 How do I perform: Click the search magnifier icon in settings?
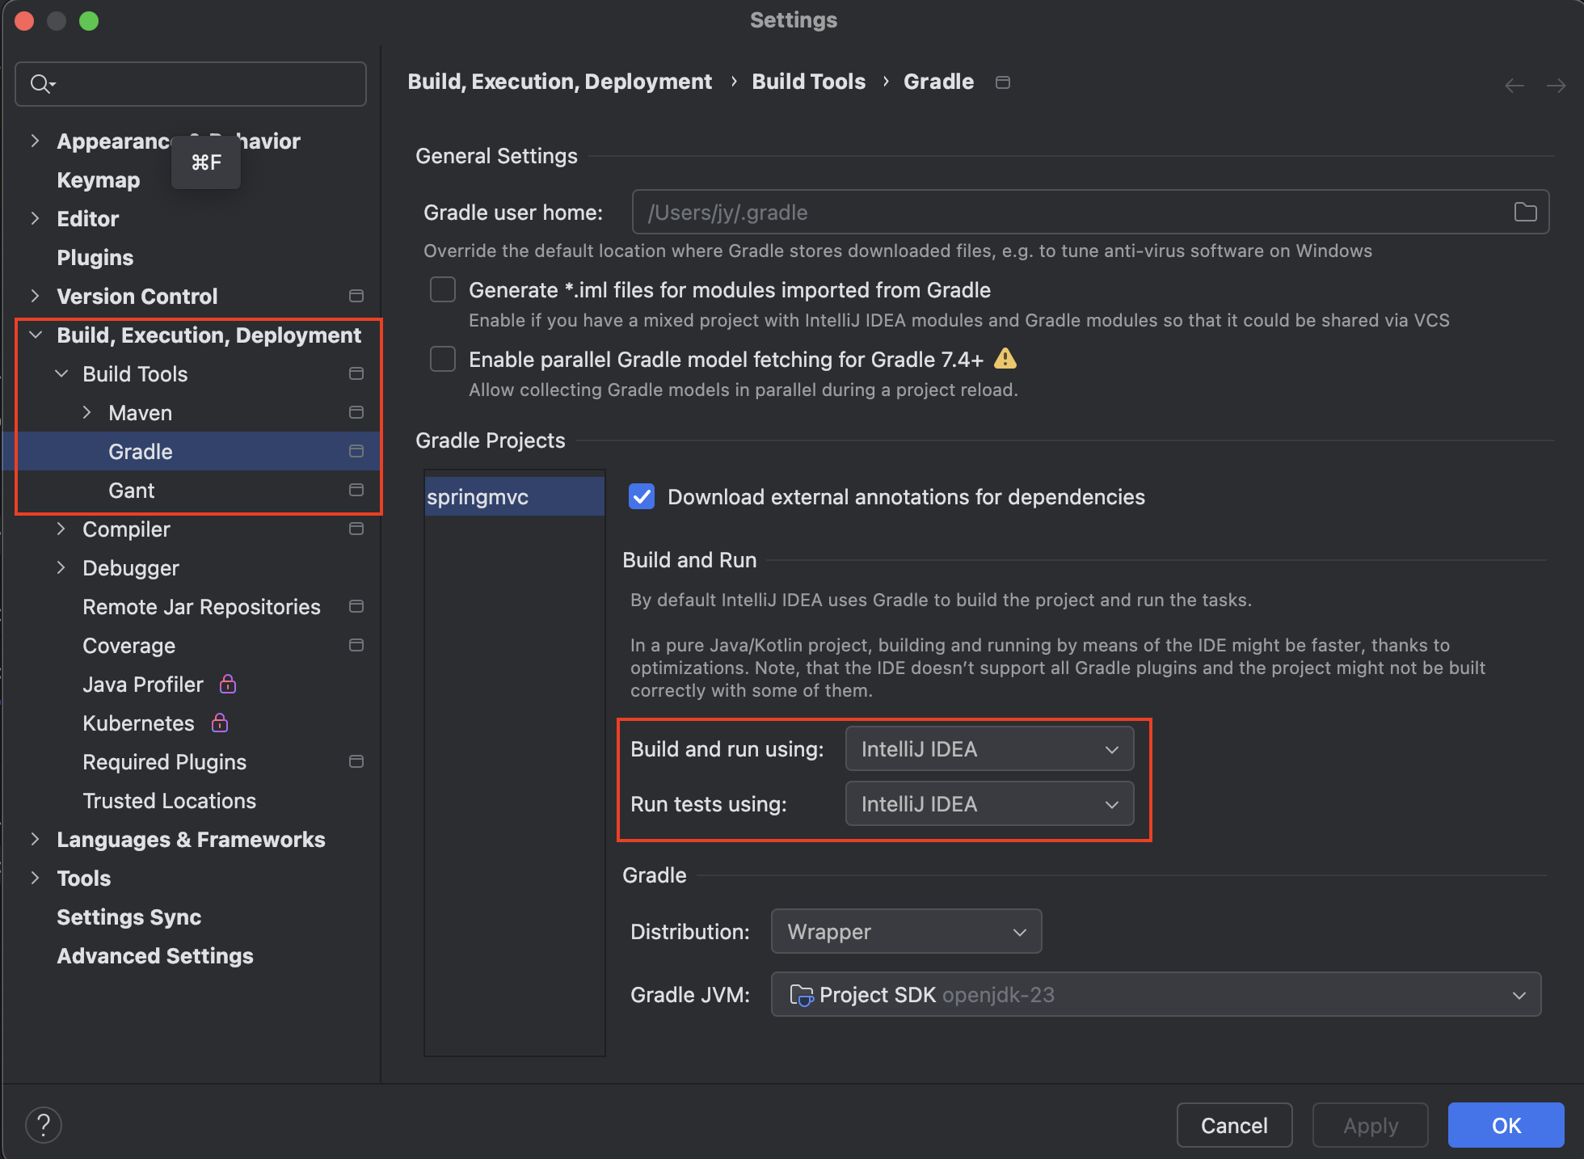point(40,83)
